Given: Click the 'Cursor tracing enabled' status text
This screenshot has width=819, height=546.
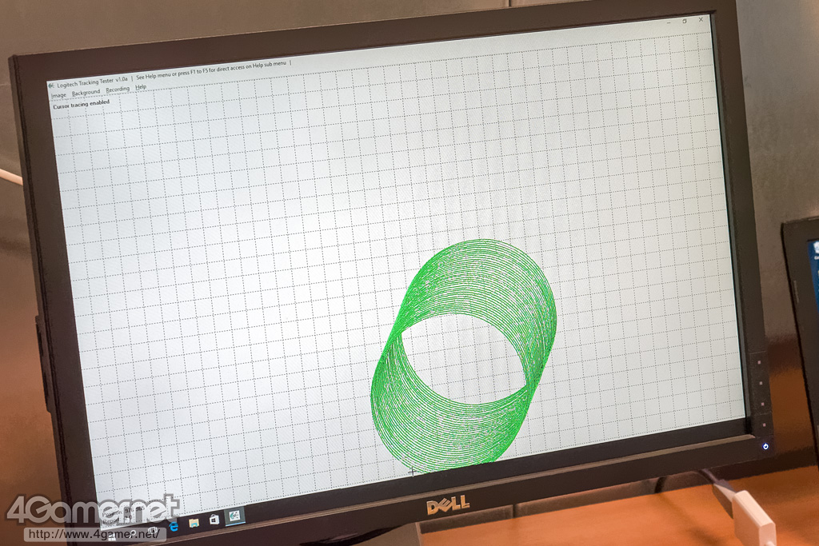Looking at the screenshot, I should point(82,105).
